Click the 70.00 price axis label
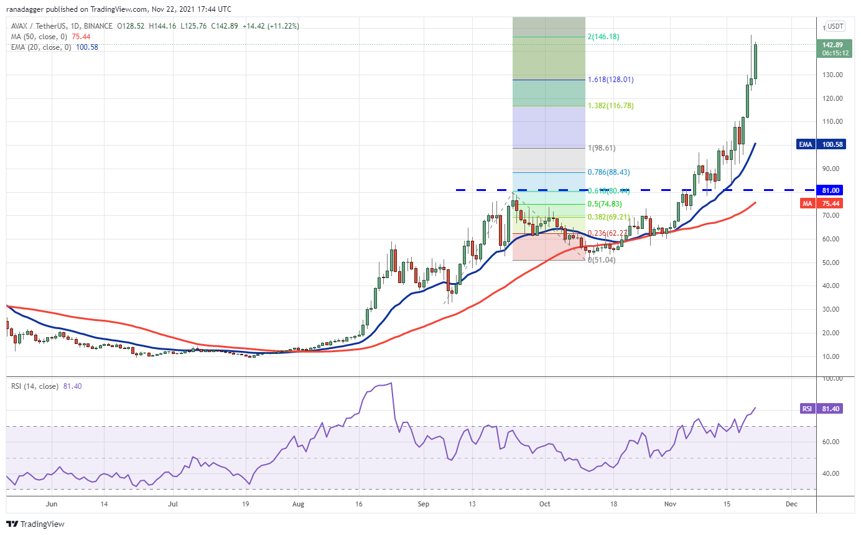This screenshot has width=861, height=535. (830, 215)
